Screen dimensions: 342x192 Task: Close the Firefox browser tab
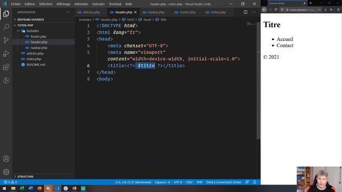(x=305, y=3)
